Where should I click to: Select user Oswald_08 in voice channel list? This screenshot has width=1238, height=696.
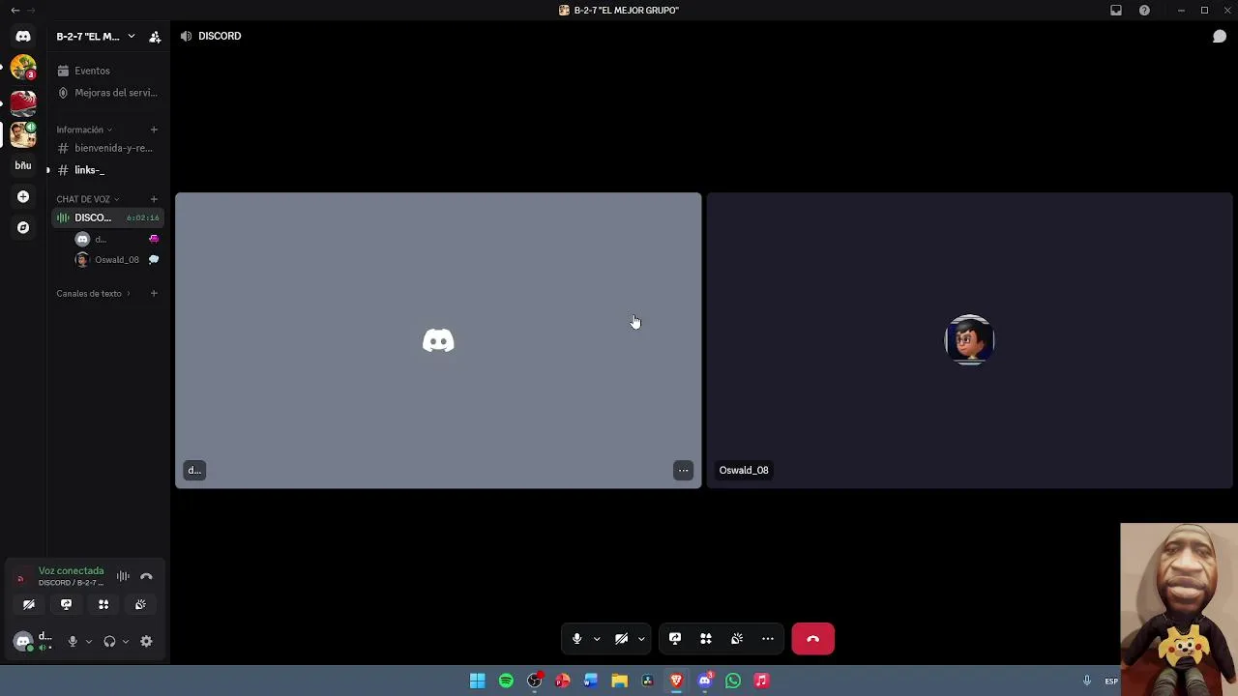[118, 259]
